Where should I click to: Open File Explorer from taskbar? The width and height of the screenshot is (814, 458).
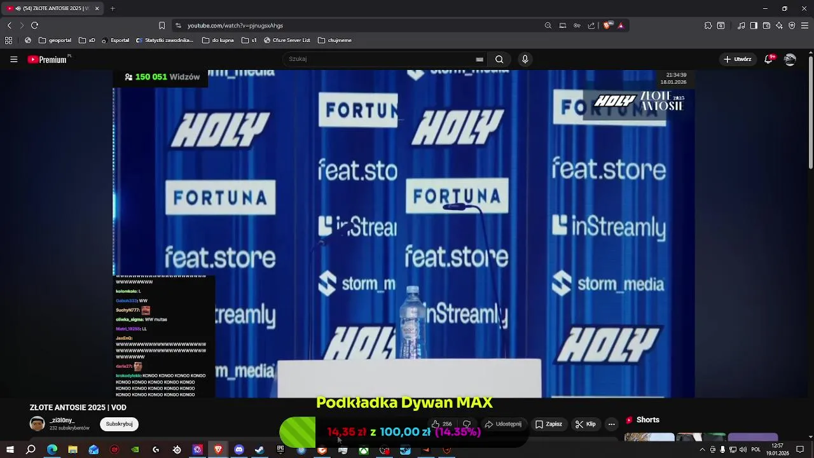[x=72, y=450]
